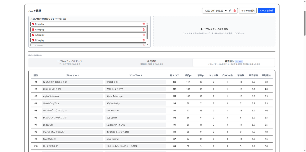Click player field ltw shion シンプル建築

[x=136, y=132]
